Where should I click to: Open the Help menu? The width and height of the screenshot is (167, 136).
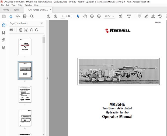point(36,5)
